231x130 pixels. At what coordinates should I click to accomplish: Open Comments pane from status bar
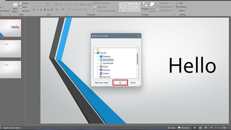pos(184,128)
